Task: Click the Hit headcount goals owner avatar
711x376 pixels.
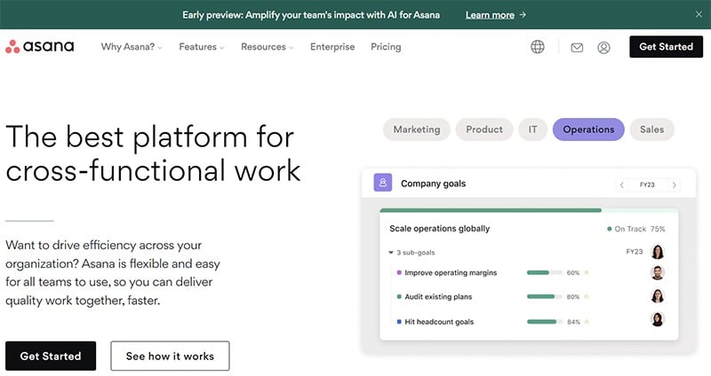Action: pyautogui.click(x=658, y=319)
